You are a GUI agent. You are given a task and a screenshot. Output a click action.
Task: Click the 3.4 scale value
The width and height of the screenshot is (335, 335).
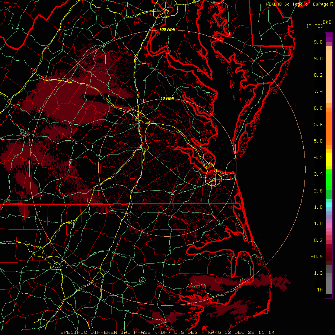tap(318, 174)
